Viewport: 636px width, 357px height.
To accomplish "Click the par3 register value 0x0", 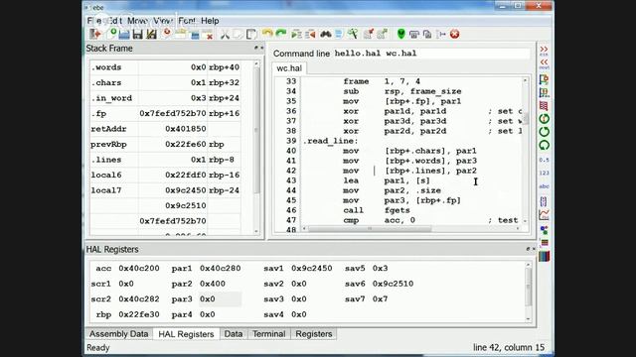I will 208,299.
